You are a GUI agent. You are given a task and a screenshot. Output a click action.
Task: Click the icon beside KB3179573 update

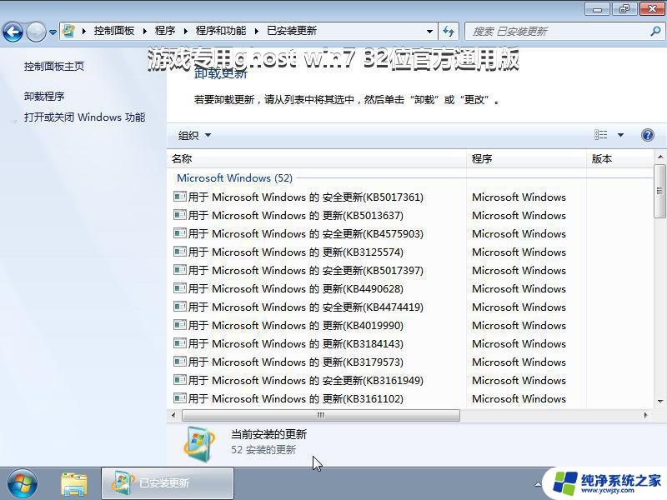pos(180,362)
